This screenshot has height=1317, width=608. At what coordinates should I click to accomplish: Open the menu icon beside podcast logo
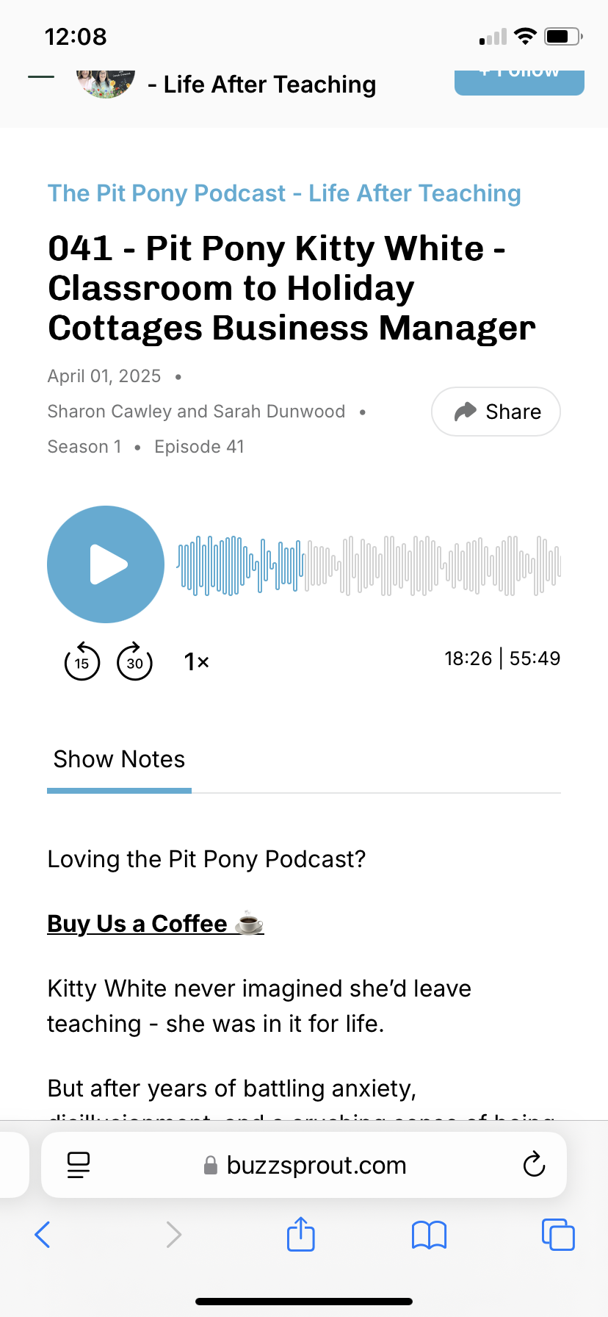41,76
